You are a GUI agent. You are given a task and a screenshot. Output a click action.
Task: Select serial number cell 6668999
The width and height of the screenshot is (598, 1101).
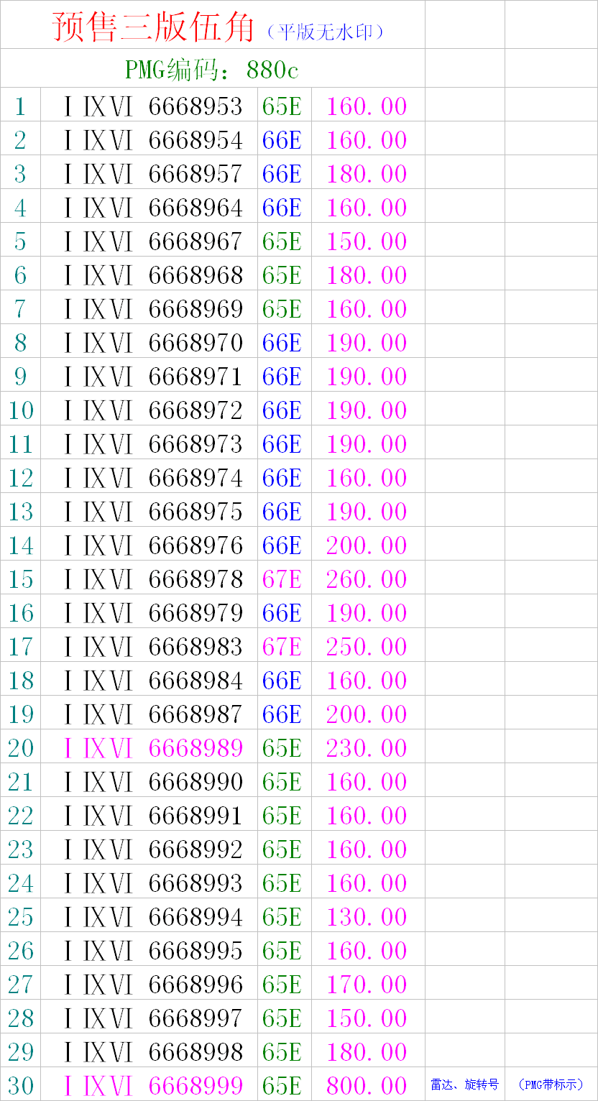coord(149,1085)
